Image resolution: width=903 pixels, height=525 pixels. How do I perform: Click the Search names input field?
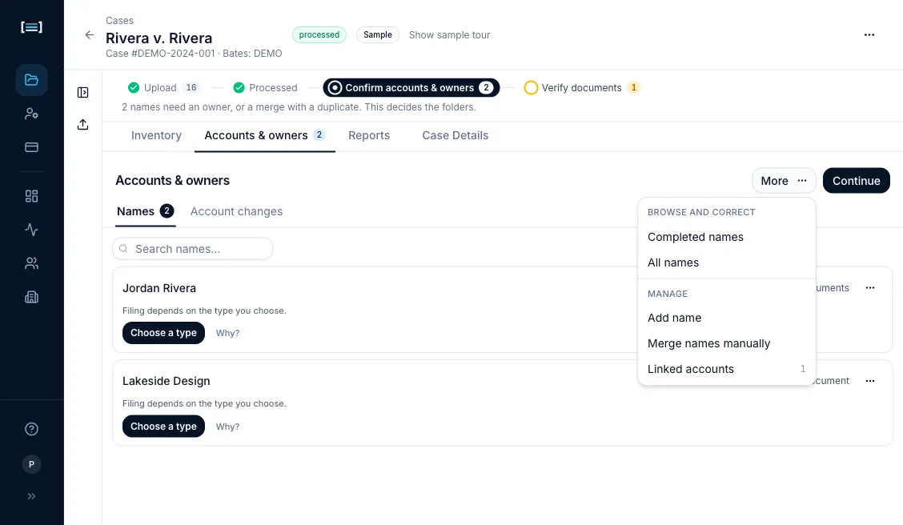(192, 249)
